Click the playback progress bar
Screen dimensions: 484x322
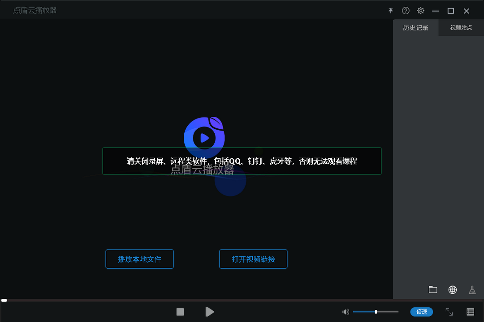pos(242,301)
